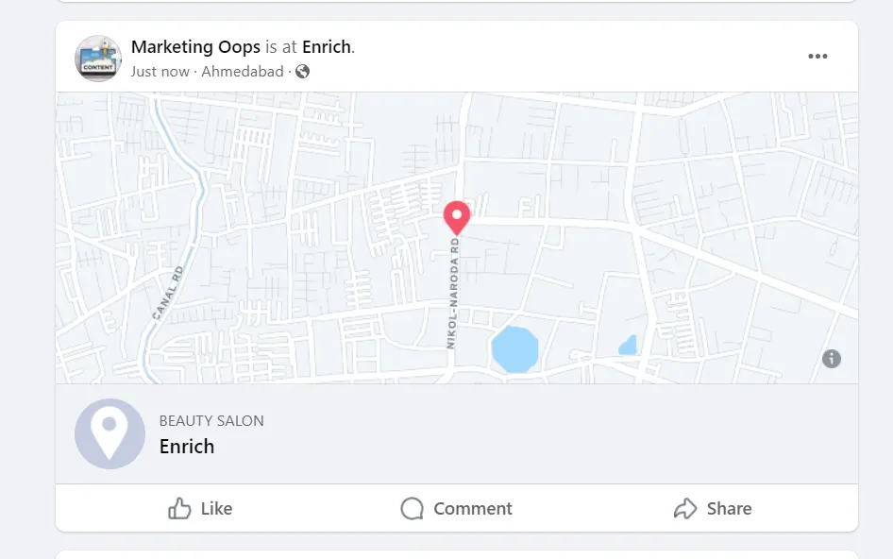Screen dimensions: 893x559
Task: Open the Marketing Oops page link
Action: click(195, 46)
